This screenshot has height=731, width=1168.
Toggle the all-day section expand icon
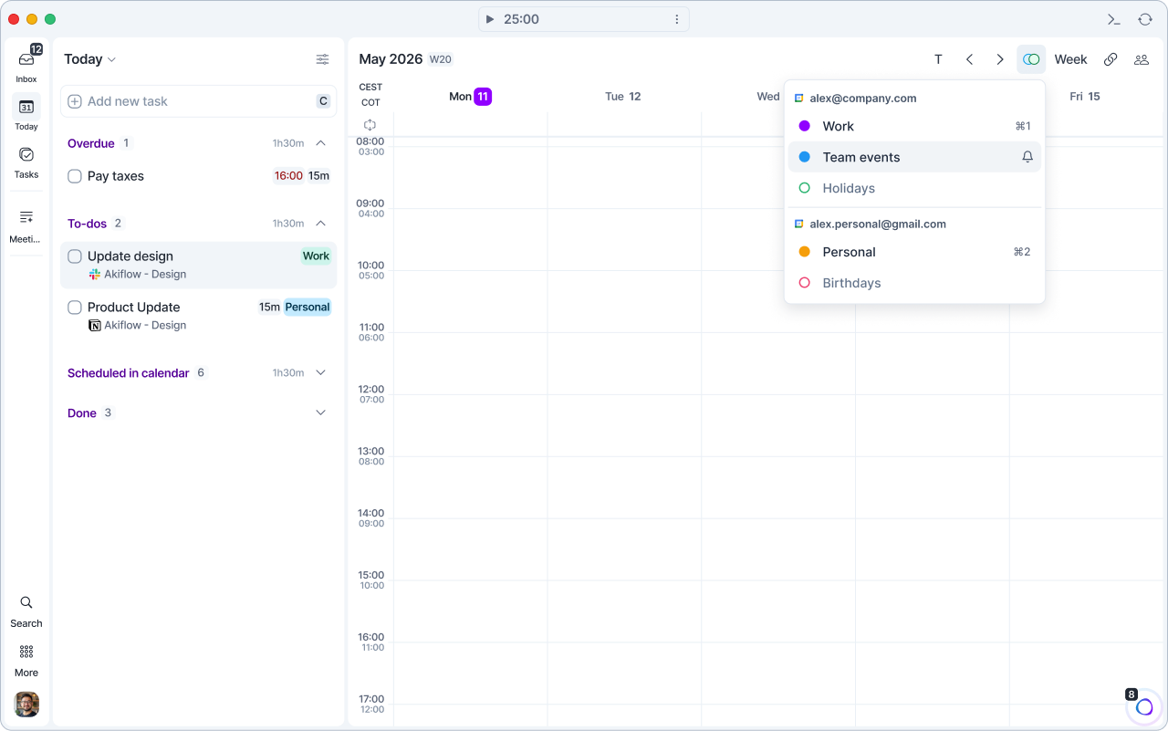[370, 124]
